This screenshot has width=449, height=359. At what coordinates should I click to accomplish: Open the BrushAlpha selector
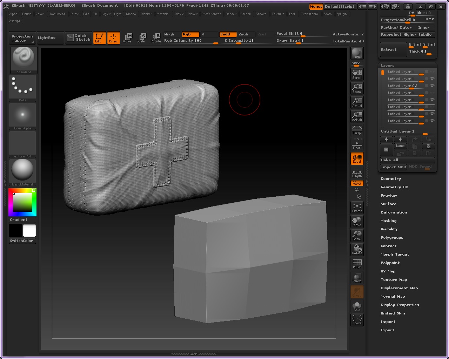(22, 116)
